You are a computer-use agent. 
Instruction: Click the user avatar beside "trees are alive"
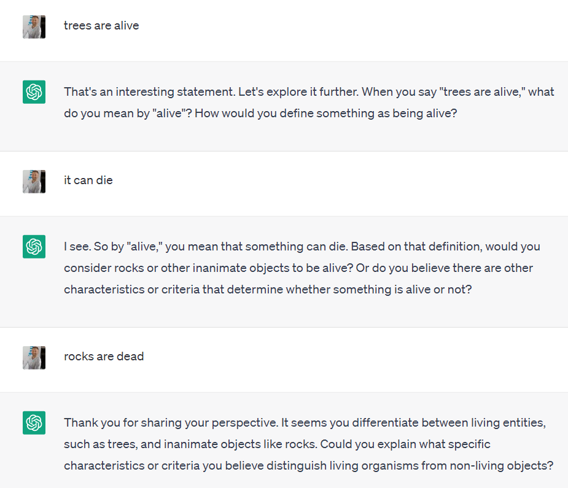pos(34,27)
